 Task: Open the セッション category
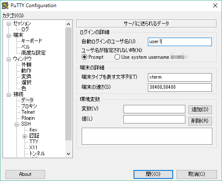tap(22, 23)
